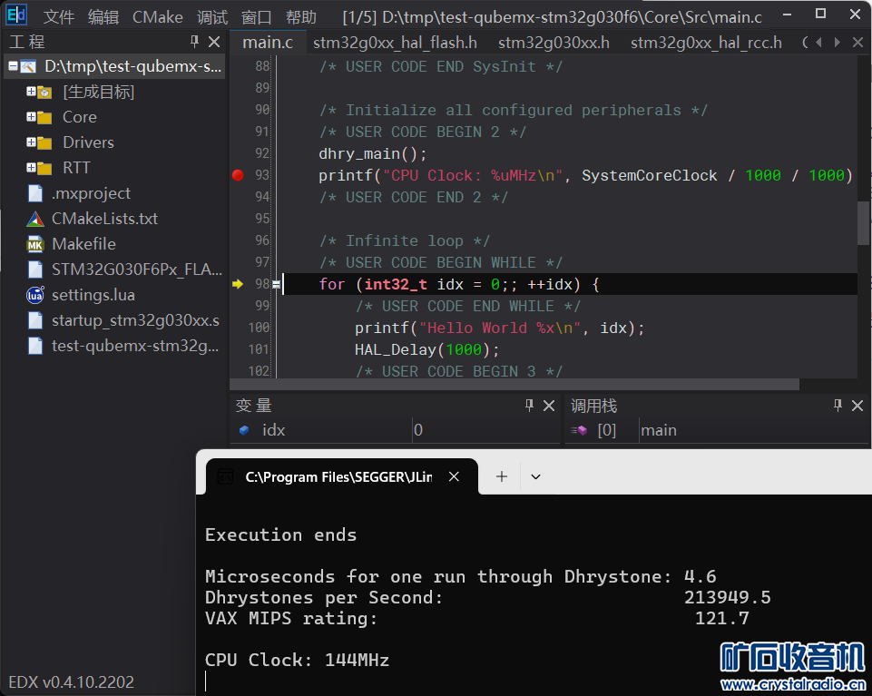
Task: Click the EDX application logo icon
Action: 16,15
